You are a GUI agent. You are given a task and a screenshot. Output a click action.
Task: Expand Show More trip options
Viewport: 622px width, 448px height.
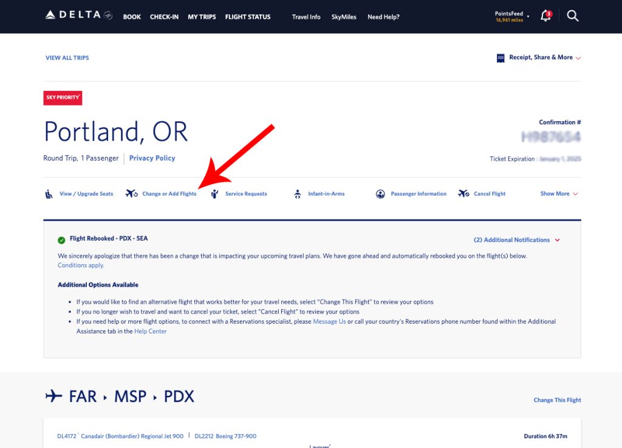pyautogui.click(x=559, y=194)
